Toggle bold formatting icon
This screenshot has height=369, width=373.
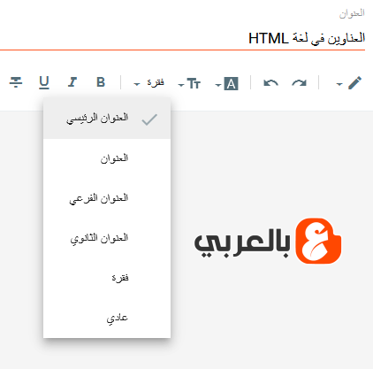point(101,82)
